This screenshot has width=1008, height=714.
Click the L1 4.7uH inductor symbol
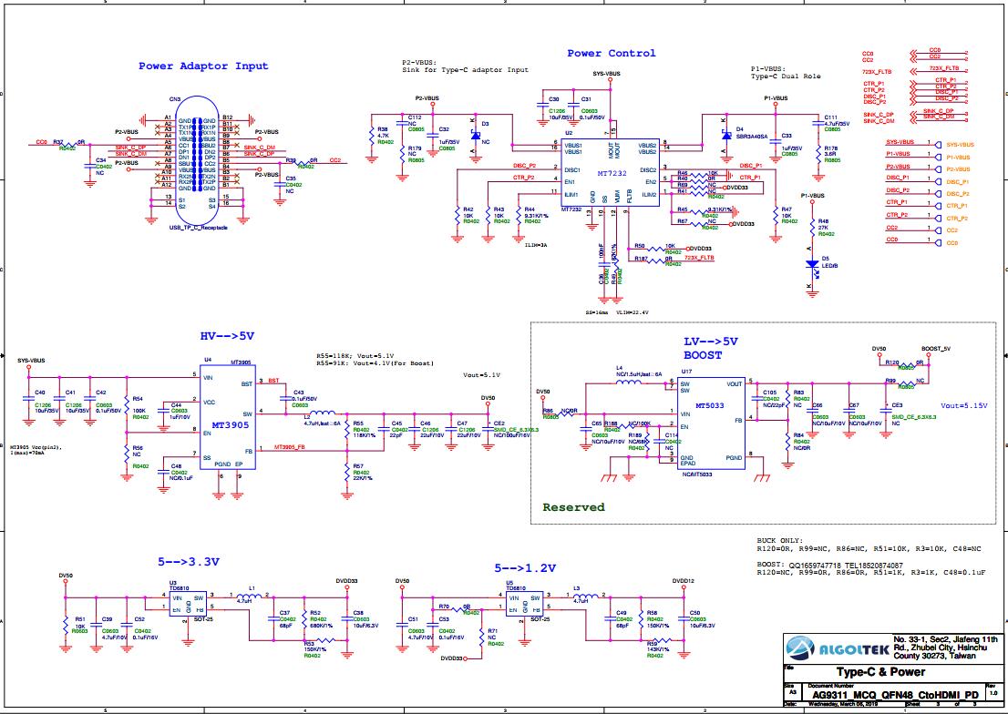[249, 596]
